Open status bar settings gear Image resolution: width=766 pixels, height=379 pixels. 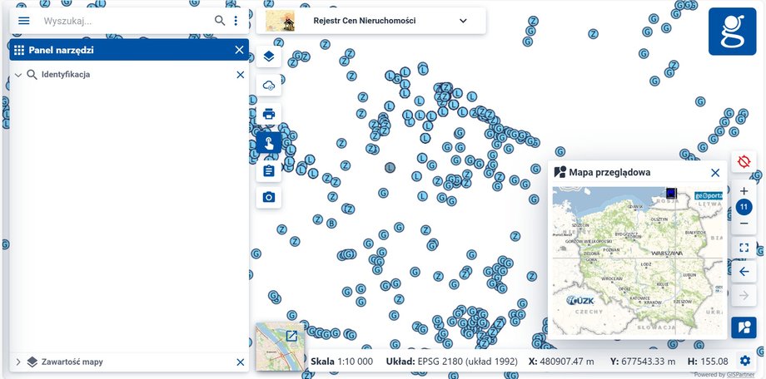(x=744, y=361)
